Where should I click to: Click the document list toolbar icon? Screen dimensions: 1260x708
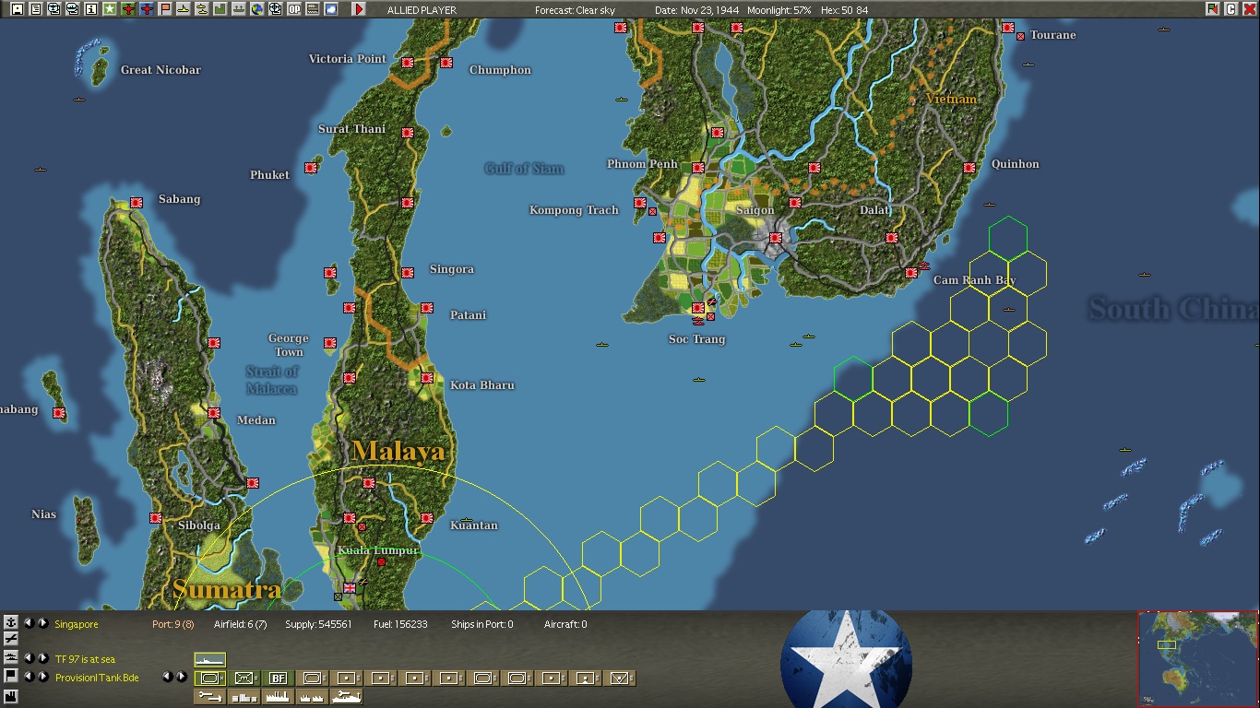(x=35, y=9)
